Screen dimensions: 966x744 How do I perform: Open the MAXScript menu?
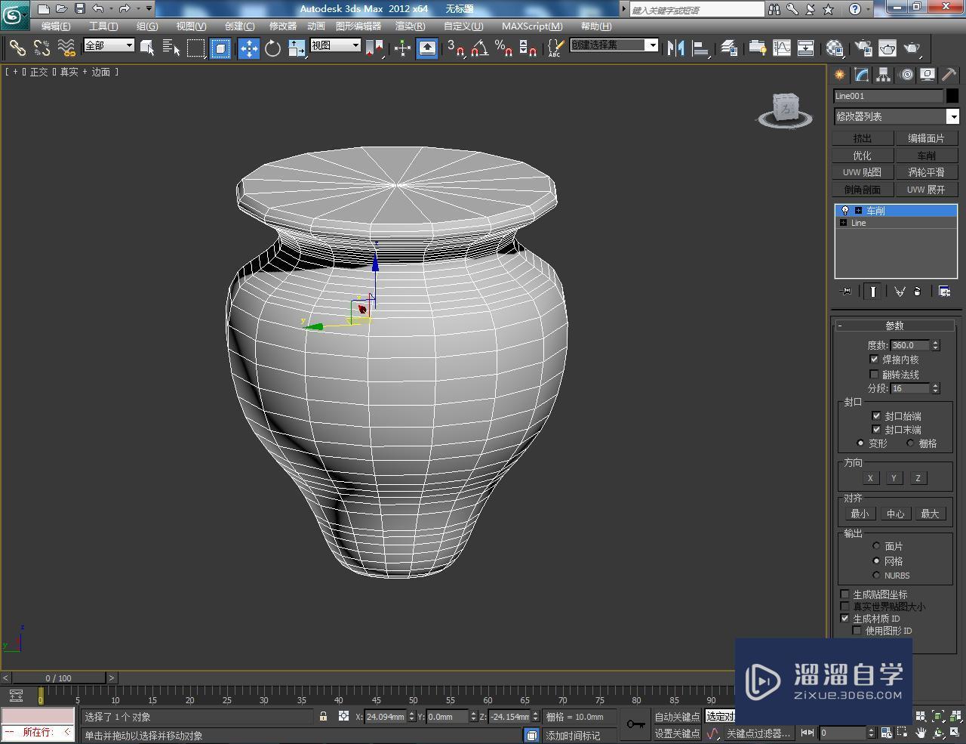coord(532,26)
